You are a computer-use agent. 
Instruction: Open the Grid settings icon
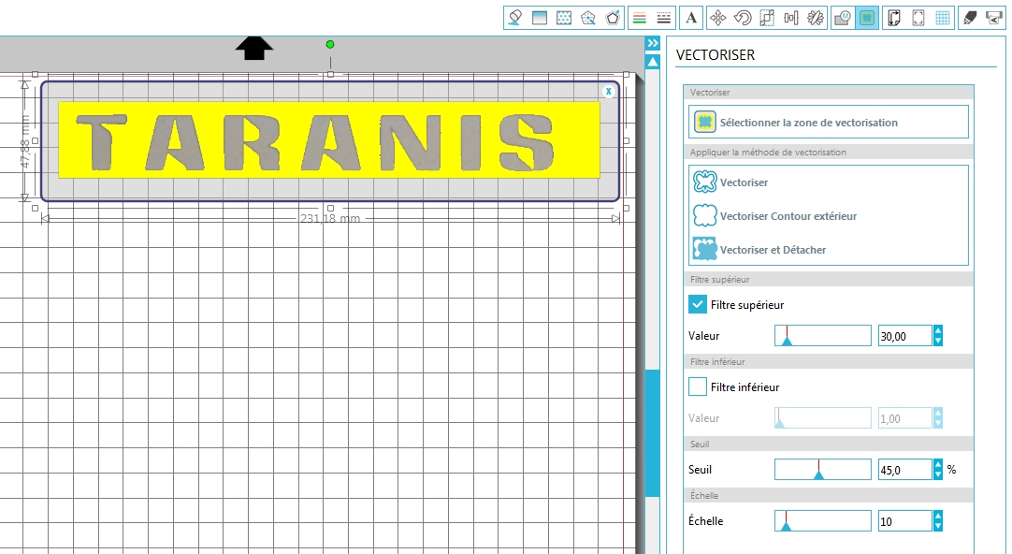pyautogui.click(x=943, y=18)
